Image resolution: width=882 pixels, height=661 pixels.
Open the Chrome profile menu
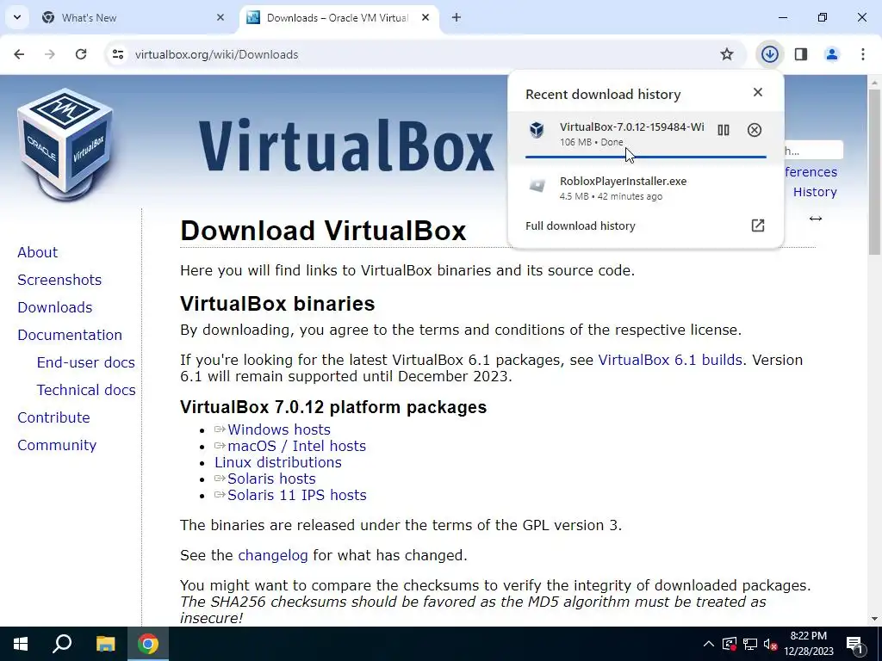click(832, 54)
